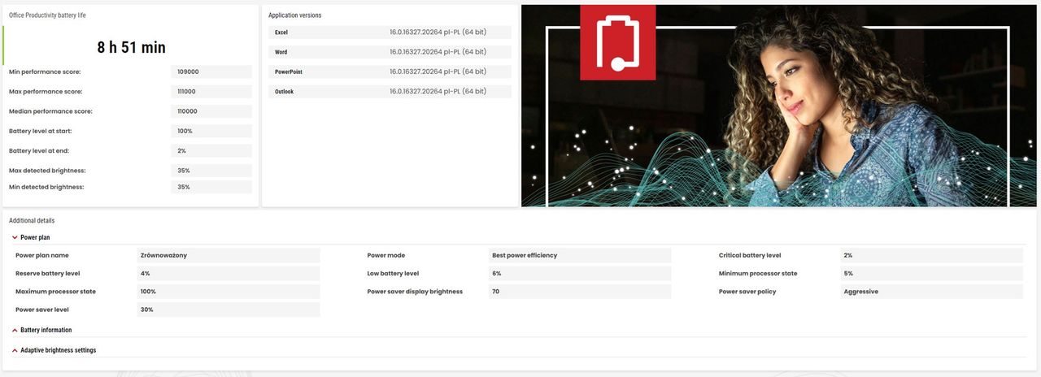Image resolution: width=1041 pixels, height=377 pixels.
Task: Expand the Adaptive brightness settings heading
Action: (58, 350)
